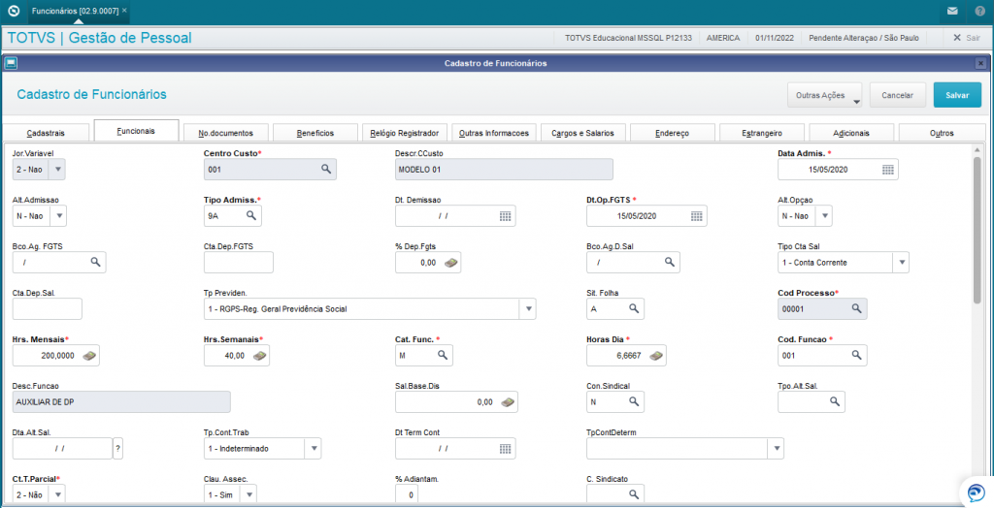Screen dimensions: 994x508
Task: Click the Cat. Func. lookup magnifier
Action: 443,356
